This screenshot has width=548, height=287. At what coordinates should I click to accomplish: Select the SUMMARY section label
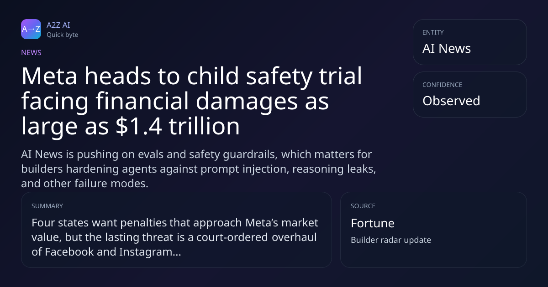pyautogui.click(x=47, y=206)
